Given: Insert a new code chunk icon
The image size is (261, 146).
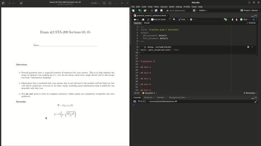Looking at the screenshot, I should [x=225, y=20].
